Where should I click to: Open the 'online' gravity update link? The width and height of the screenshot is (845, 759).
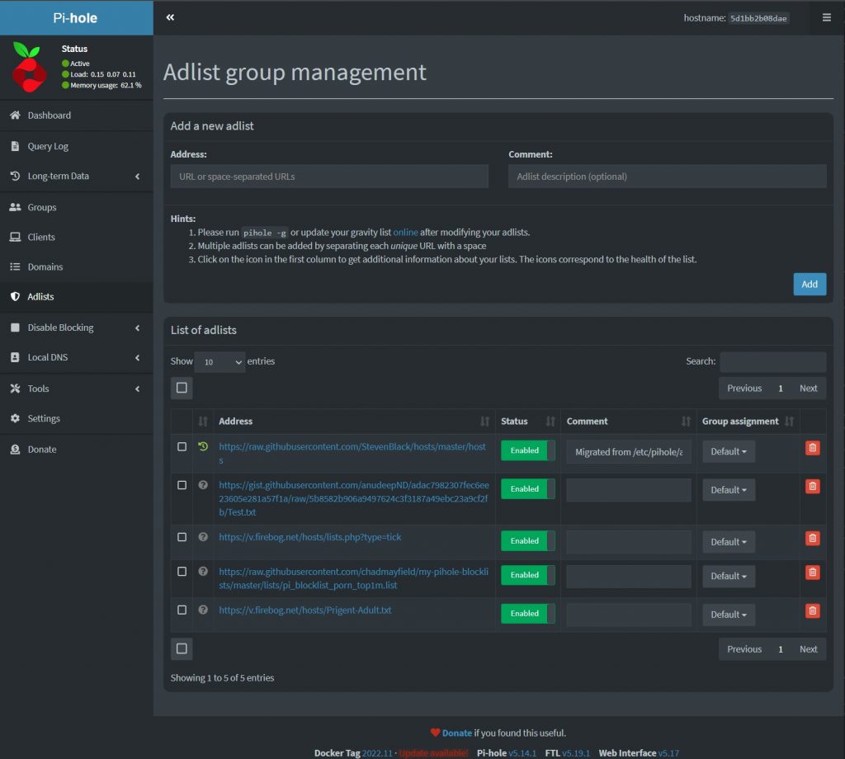[x=405, y=233]
